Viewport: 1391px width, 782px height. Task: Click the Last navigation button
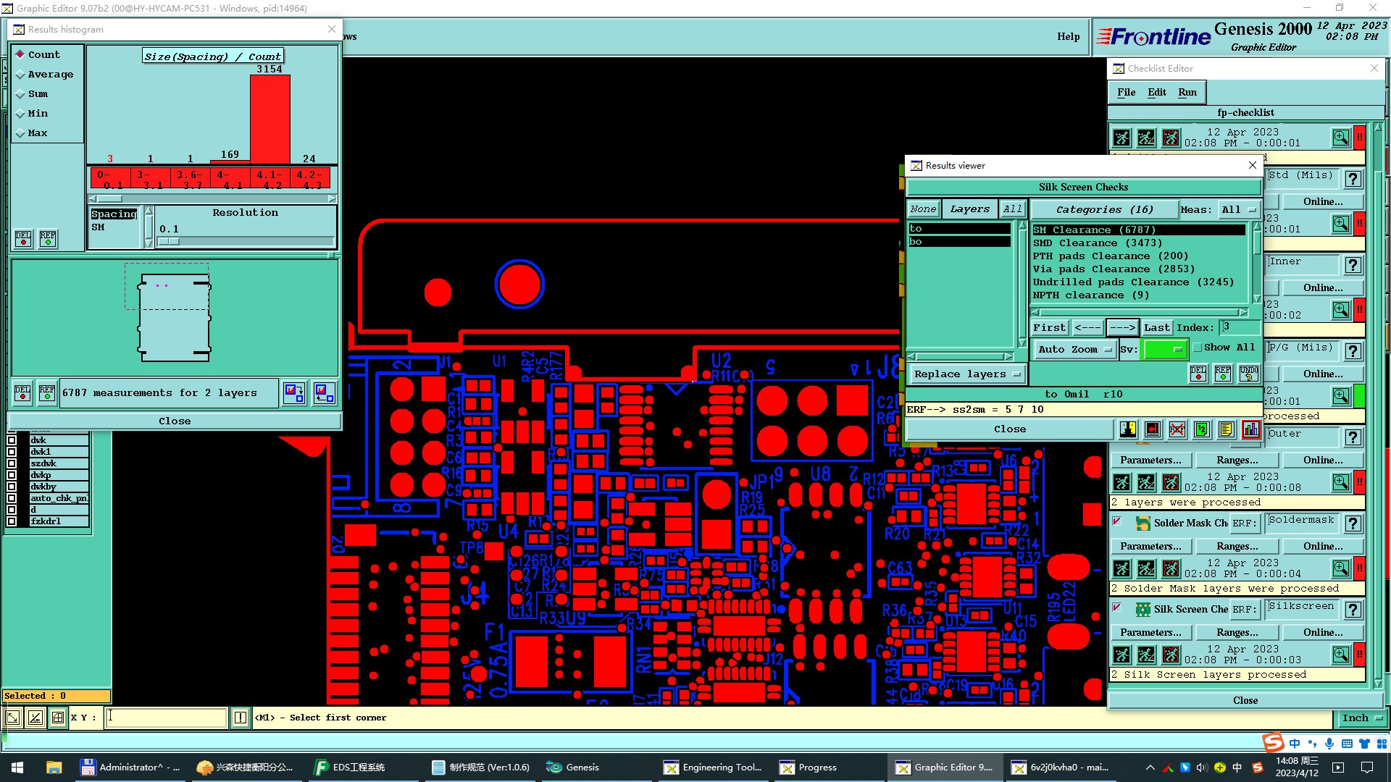[x=1156, y=328]
